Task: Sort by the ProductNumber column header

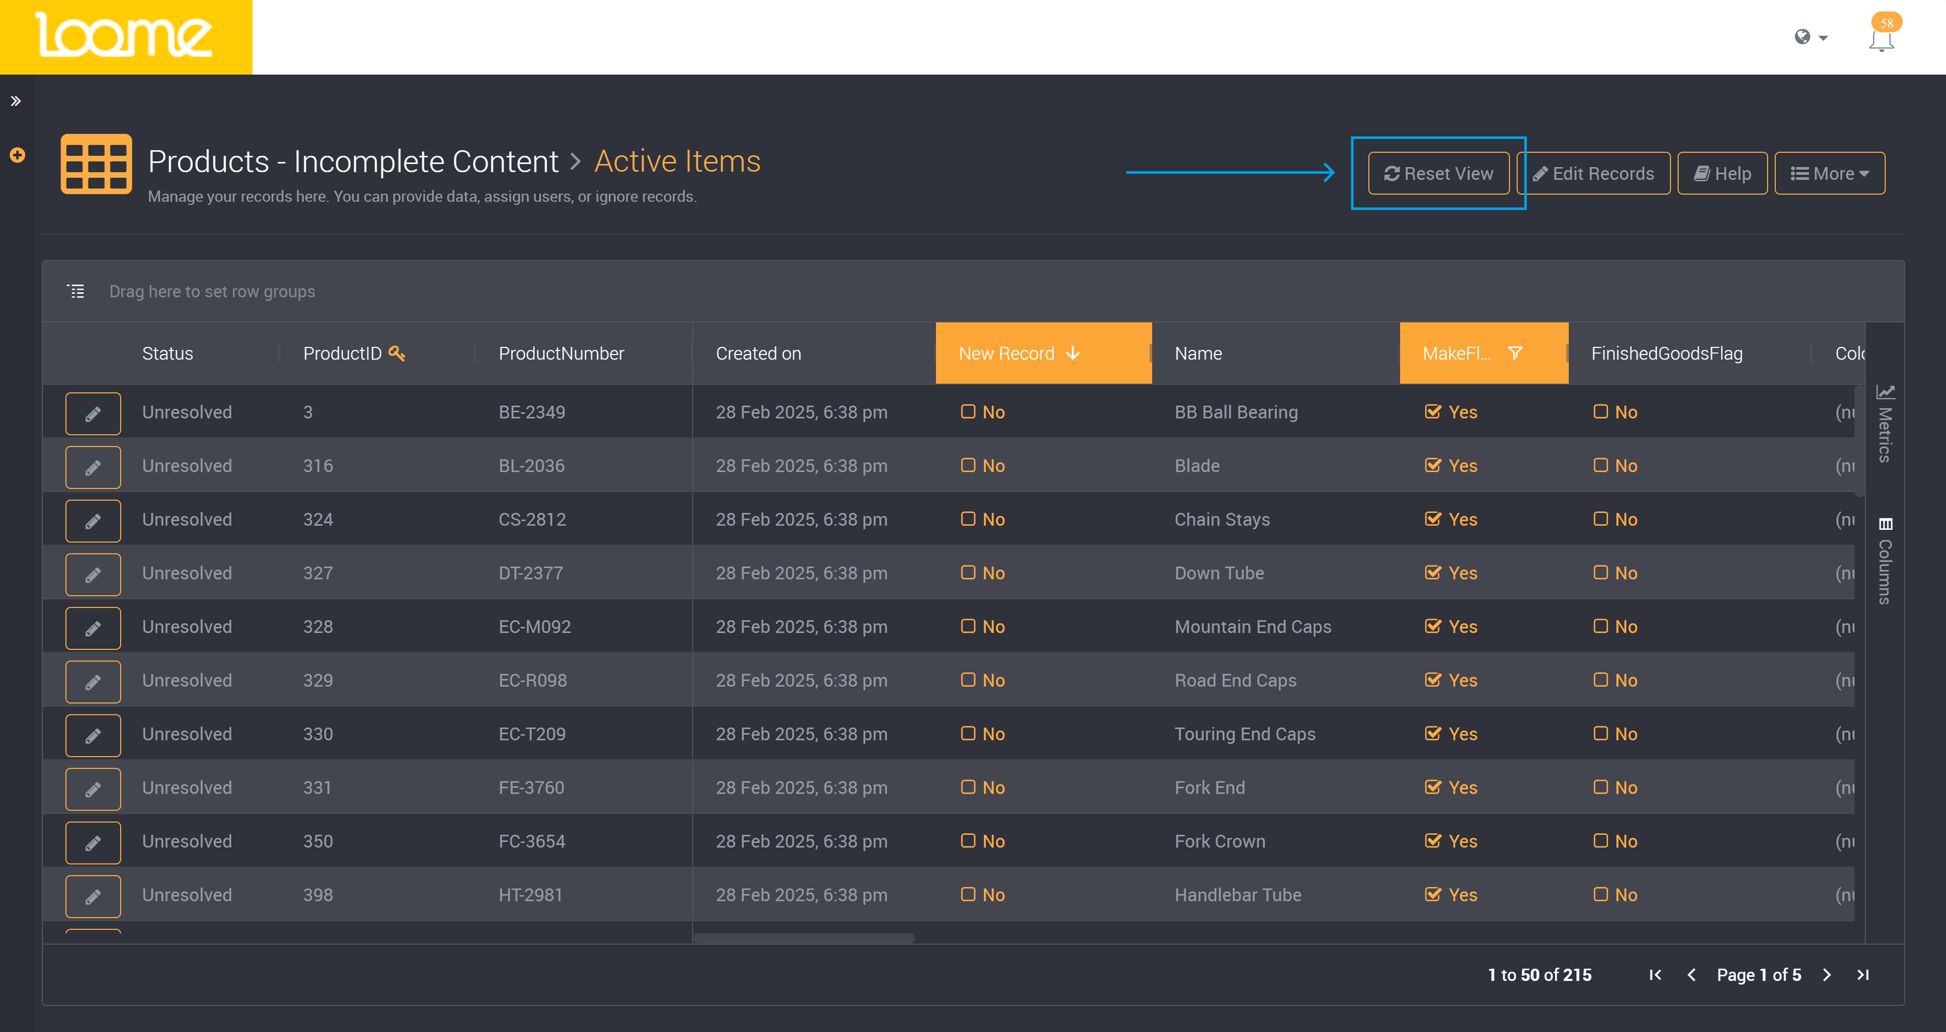Action: pos(561,354)
